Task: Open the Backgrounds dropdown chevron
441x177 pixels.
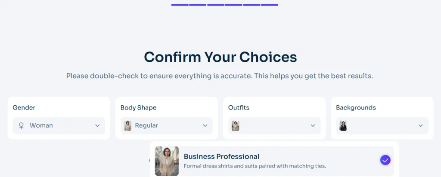Action: click(x=420, y=126)
